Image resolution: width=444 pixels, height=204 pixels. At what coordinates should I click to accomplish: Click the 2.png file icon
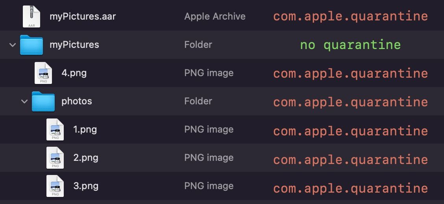pyautogui.click(x=55, y=158)
